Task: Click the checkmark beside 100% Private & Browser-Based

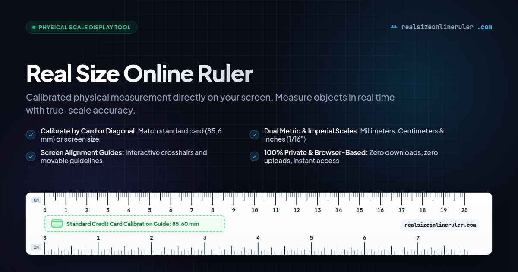Action: click(x=254, y=156)
